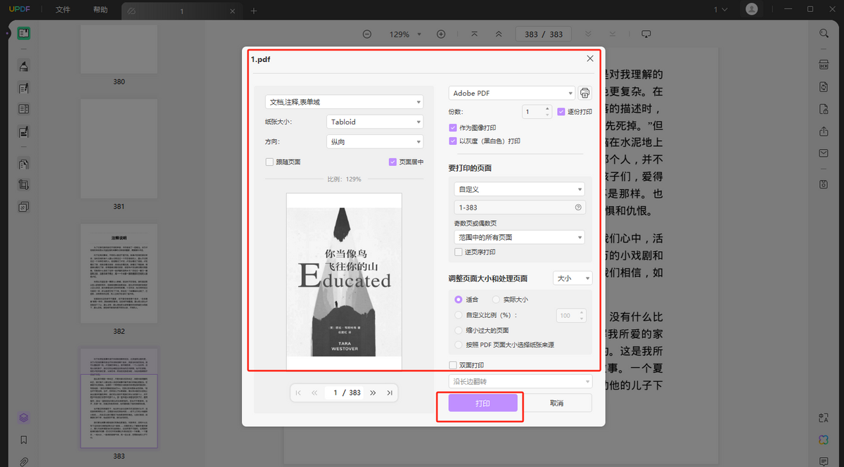Open printer properties icon beside Adobe PDF
Screen dimensions: 844x467
(585, 93)
